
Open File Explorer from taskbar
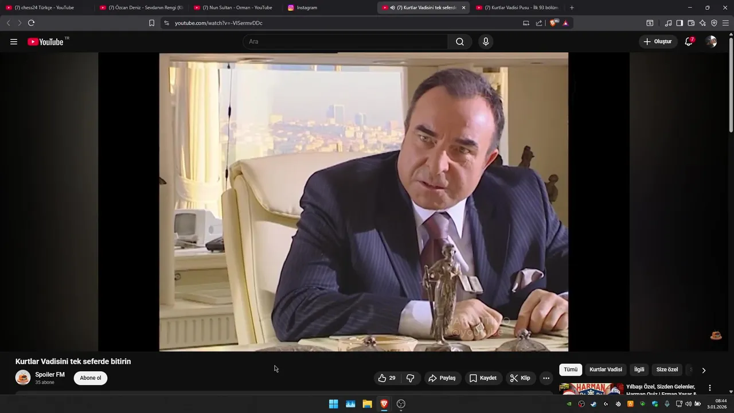point(367,404)
